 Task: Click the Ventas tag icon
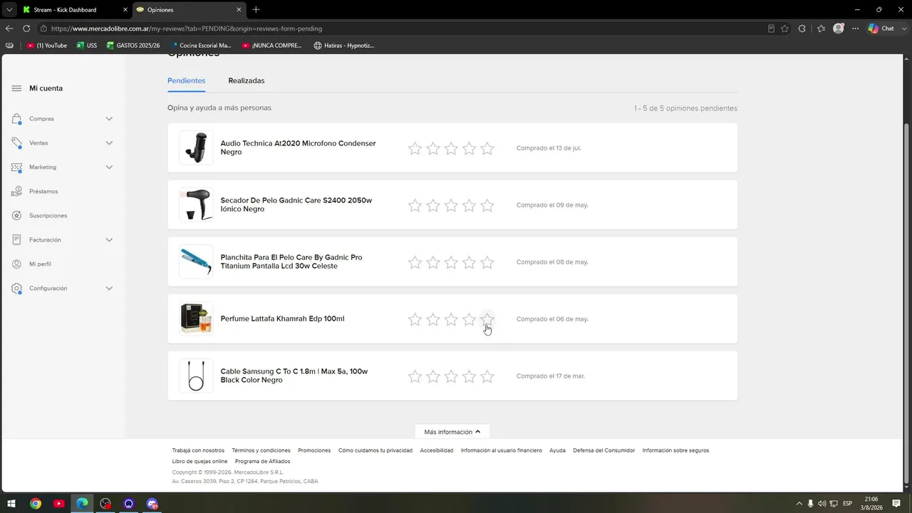click(16, 143)
